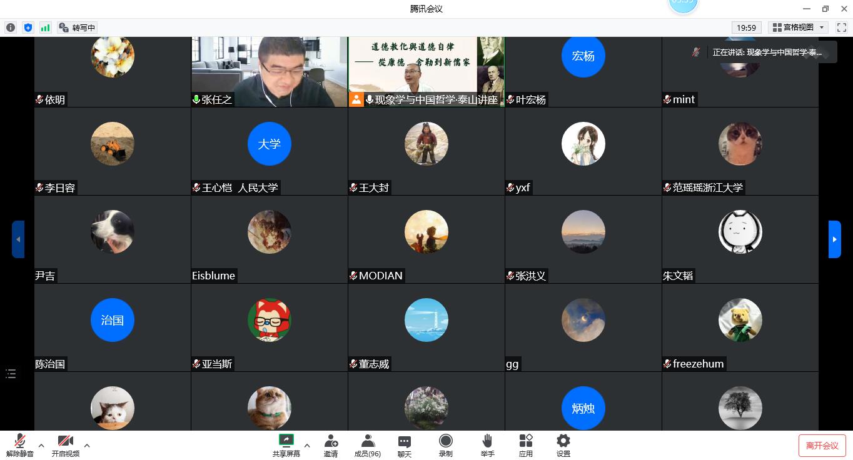
Task: Check the green network signal icon
Action: 45,27
